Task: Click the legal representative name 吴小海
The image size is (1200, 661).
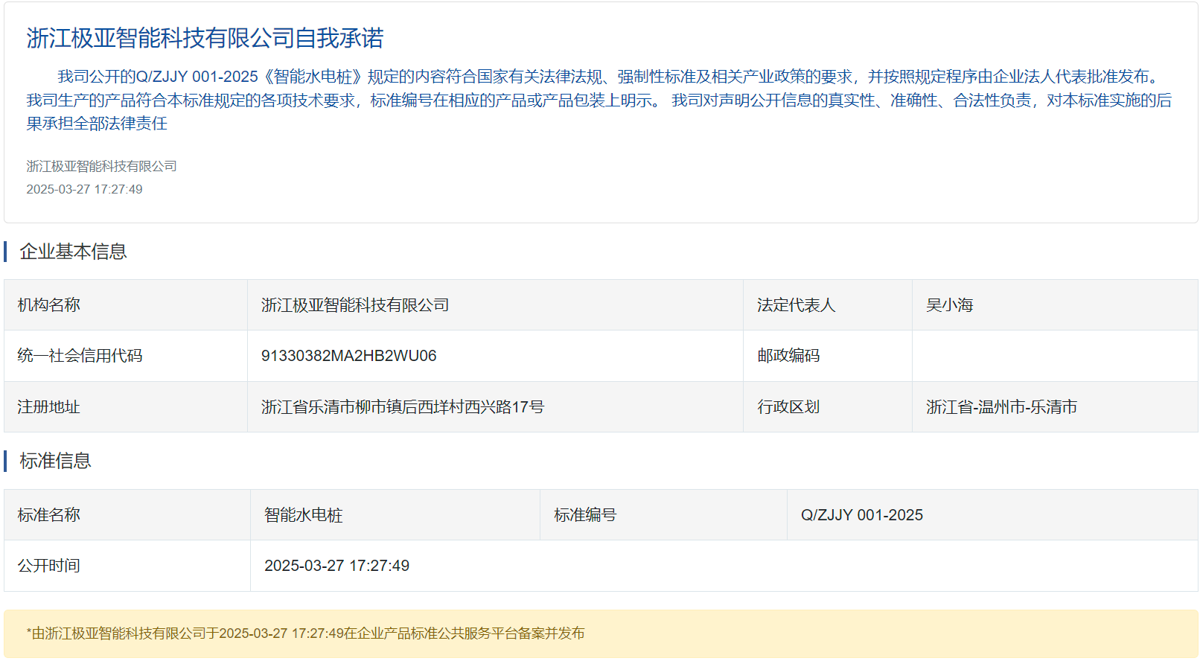Action: [x=949, y=305]
